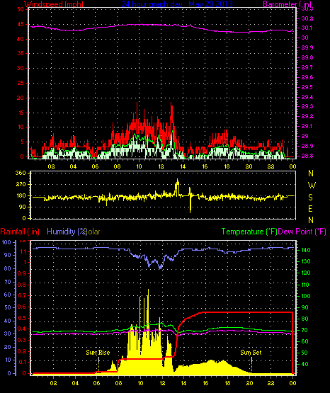This screenshot has height=393, width=330.
Task: Click the "29.1" barometer axis value
Action: (x=307, y=126)
